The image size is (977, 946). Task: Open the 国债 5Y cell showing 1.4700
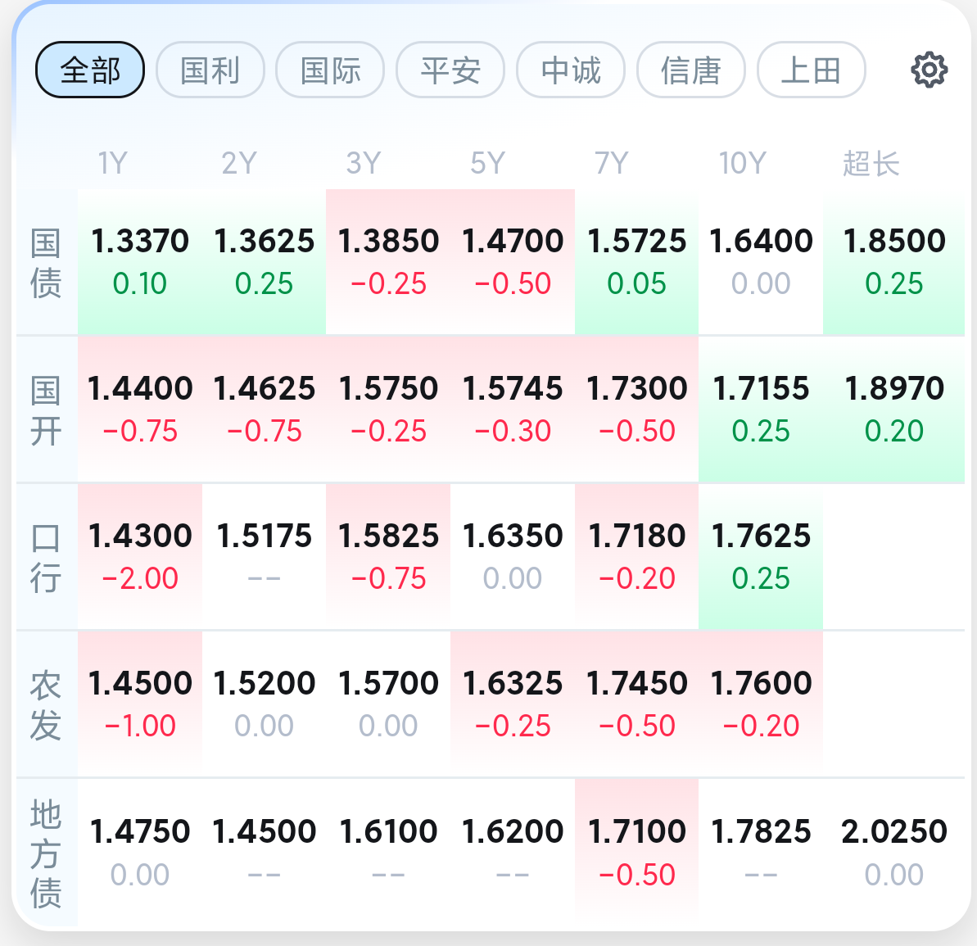513,262
